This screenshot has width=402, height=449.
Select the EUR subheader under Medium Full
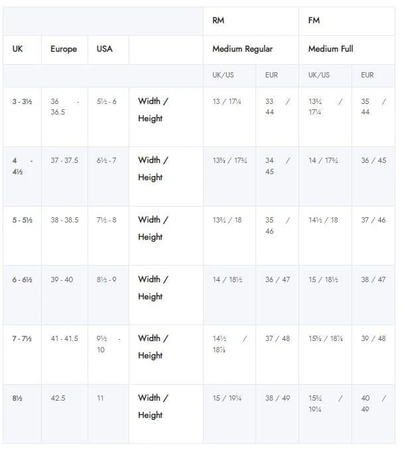point(368,75)
